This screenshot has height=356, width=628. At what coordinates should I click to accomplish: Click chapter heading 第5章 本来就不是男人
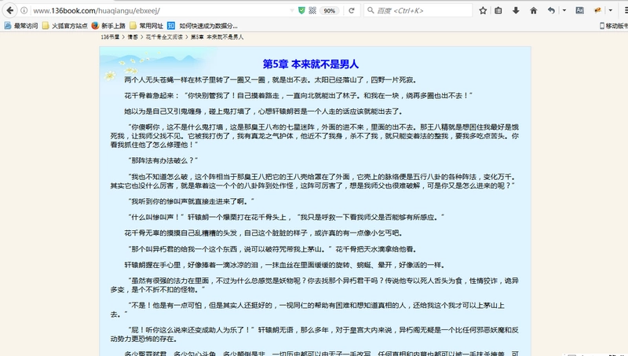pos(310,64)
